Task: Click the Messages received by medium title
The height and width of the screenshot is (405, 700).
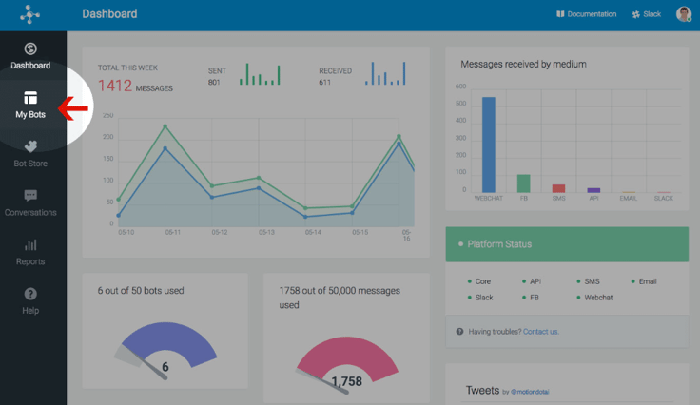Action: (523, 65)
